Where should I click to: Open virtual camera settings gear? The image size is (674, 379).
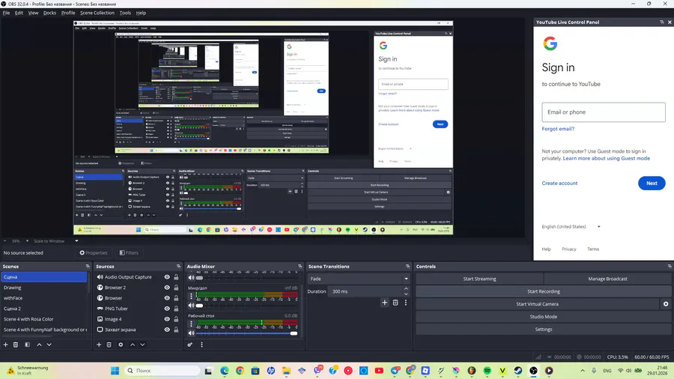pos(666,304)
